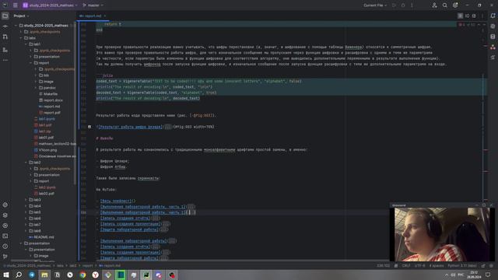This screenshot has height=280, width=498.
Task: Open the Terminal tool window
Action: pyautogui.click(x=5, y=236)
